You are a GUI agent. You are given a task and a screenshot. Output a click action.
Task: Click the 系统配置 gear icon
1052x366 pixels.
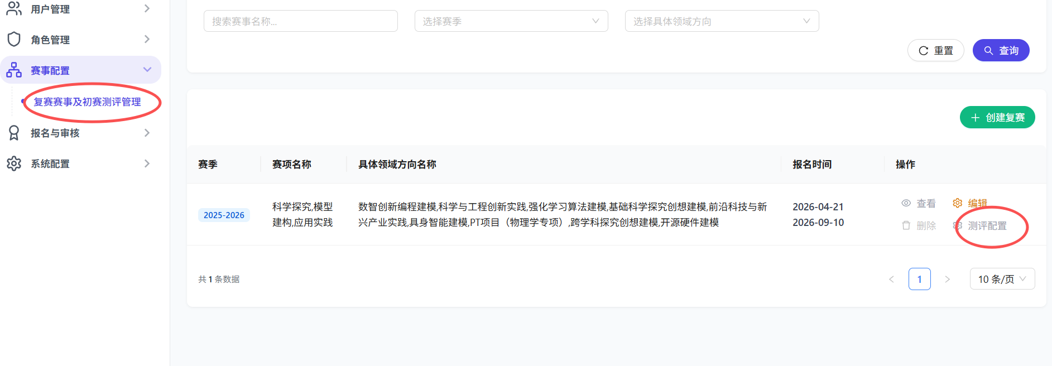pyautogui.click(x=14, y=163)
